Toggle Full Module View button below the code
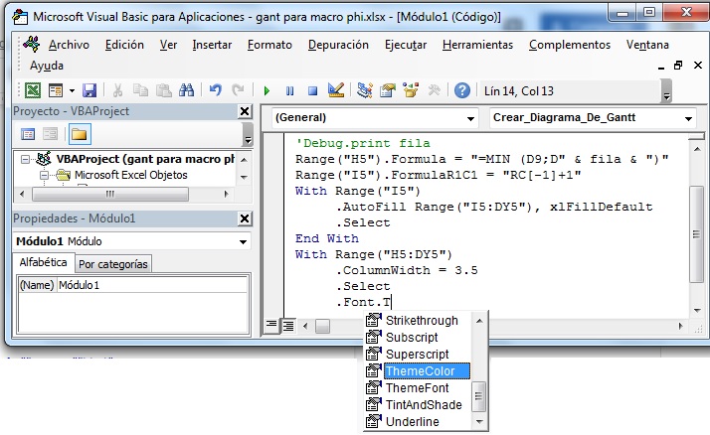 coord(288,325)
